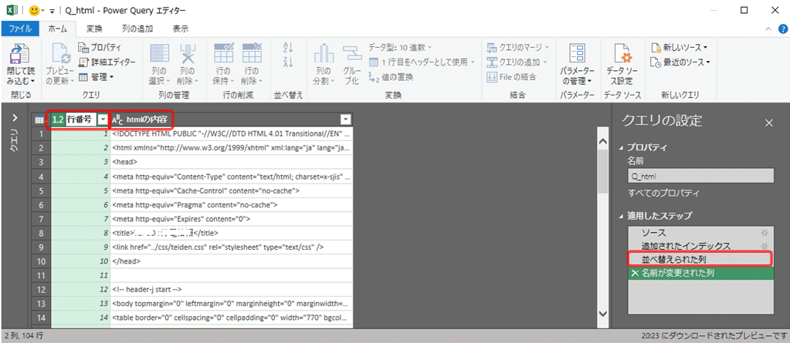
Task: Expand the クエリ navigation pane
Action: pyautogui.click(x=15, y=118)
